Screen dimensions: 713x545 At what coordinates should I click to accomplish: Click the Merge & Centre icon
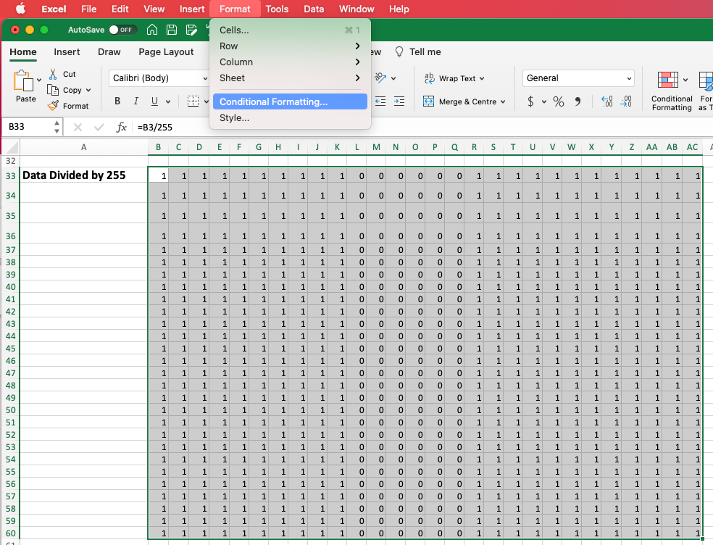[x=428, y=101]
